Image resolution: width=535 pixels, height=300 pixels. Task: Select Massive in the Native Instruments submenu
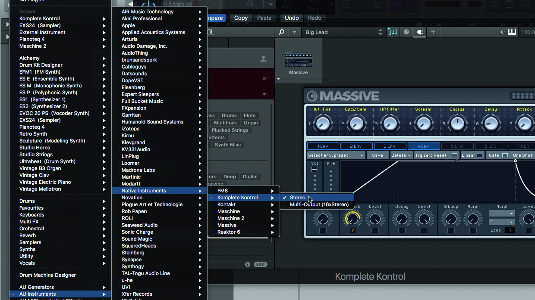[244, 225]
